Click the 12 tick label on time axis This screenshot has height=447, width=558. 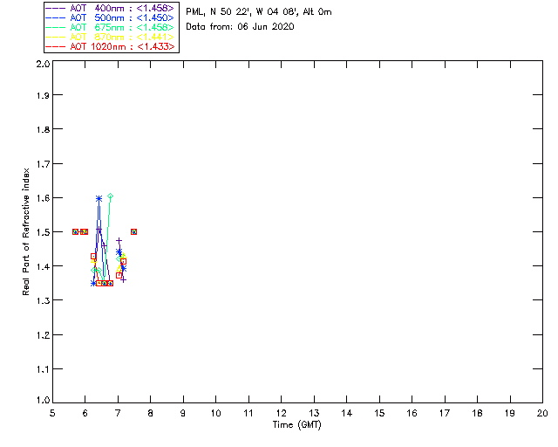click(282, 413)
